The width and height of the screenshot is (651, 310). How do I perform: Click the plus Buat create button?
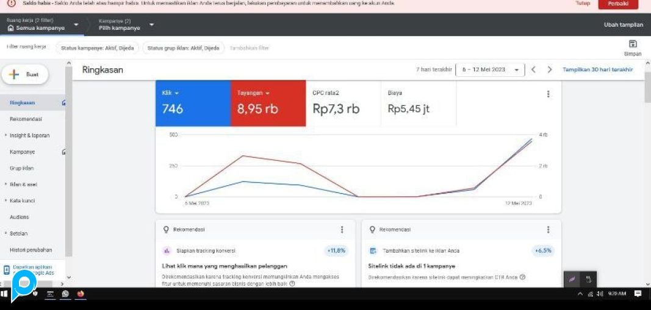[24, 74]
